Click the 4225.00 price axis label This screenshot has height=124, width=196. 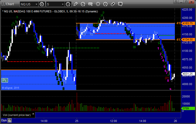[187, 10]
